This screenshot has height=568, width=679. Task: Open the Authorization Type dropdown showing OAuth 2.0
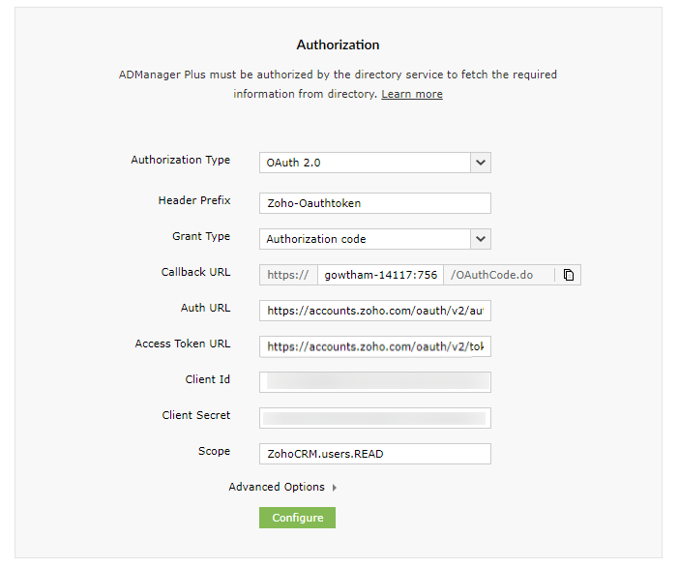[374, 163]
